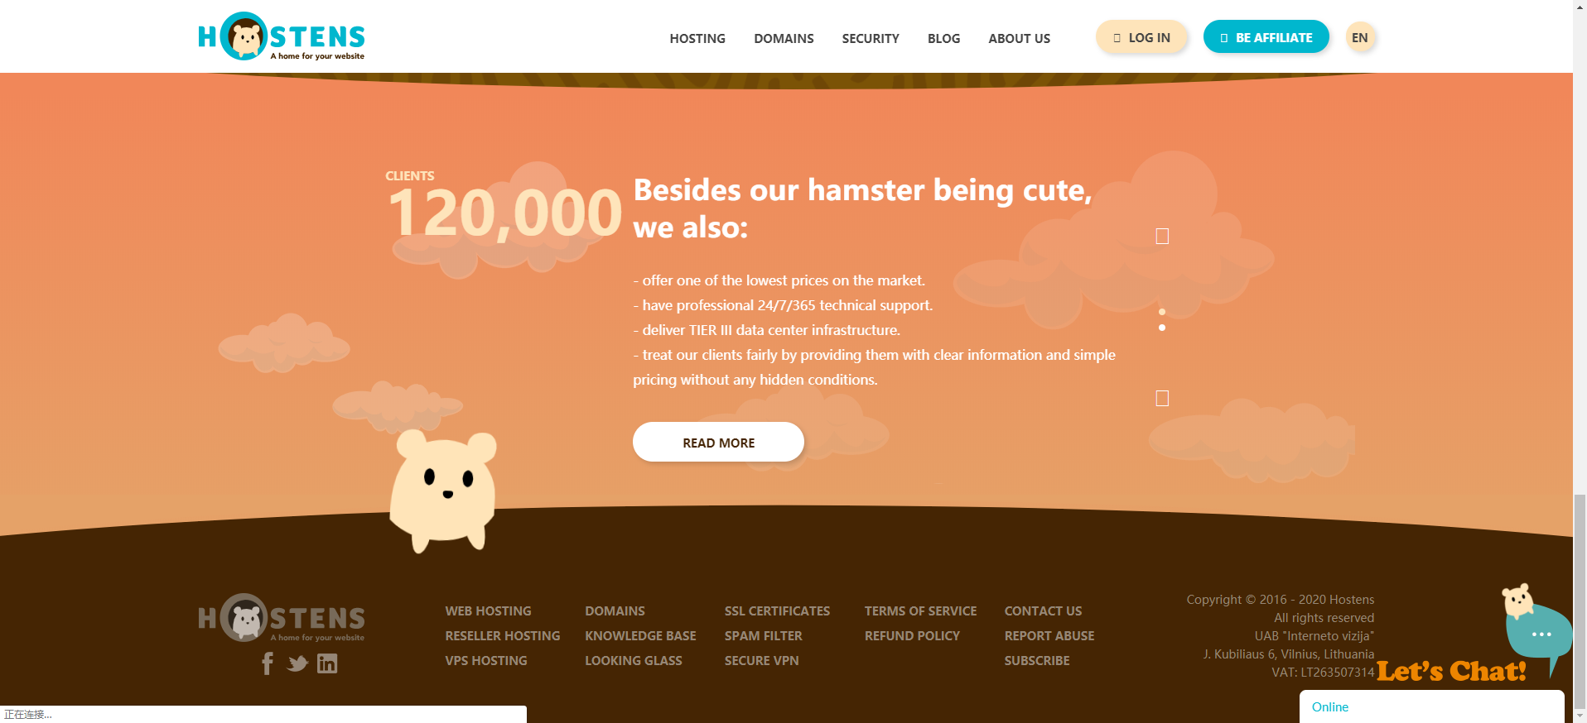The width and height of the screenshot is (1587, 723).
Task: Open the Blog menu item
Action: point(943,38)
